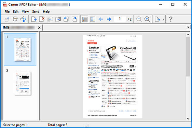The image size is (192, 128).
Task: Open the View menu
Action: tap(25, 12)
